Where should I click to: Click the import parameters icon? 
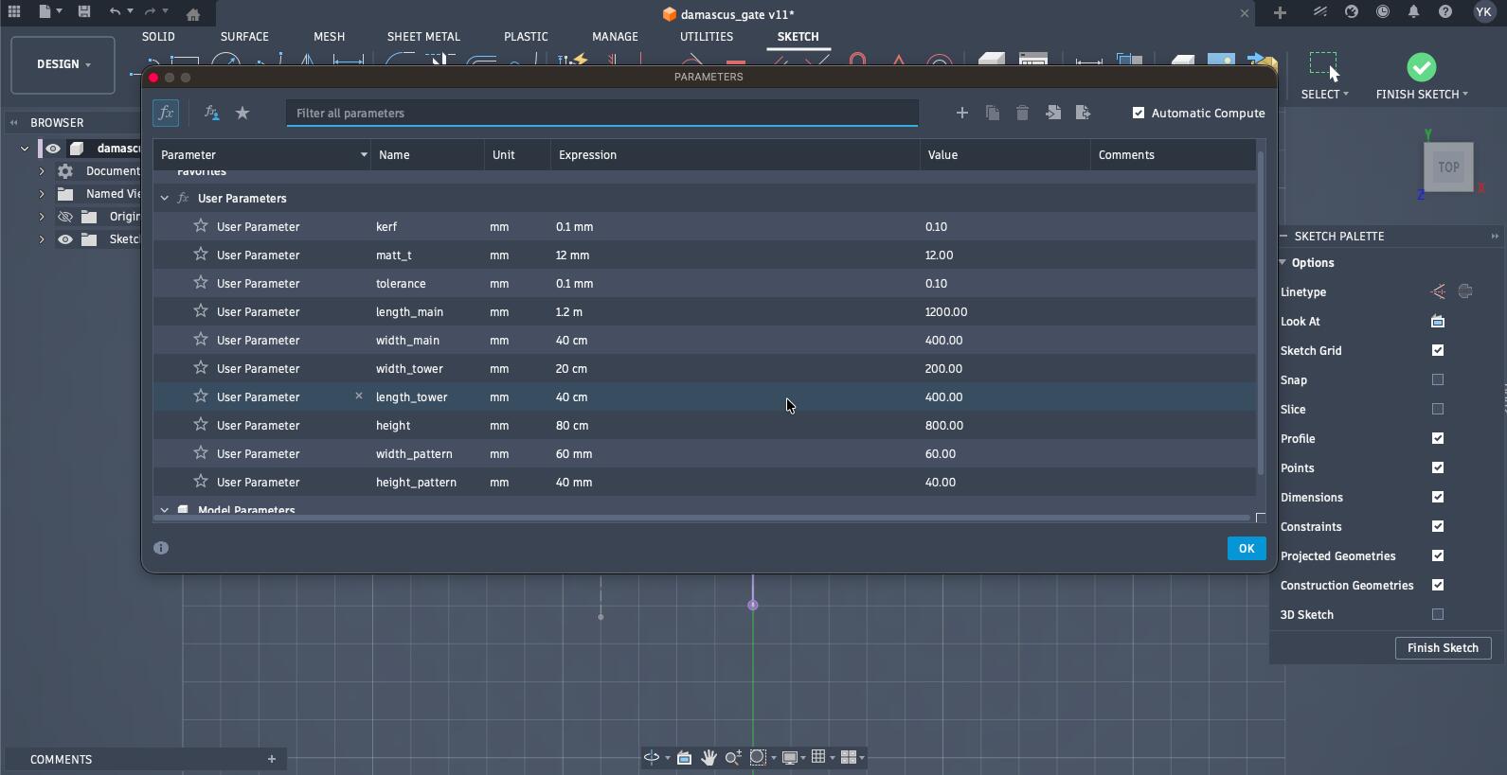tap(1053, 113)
